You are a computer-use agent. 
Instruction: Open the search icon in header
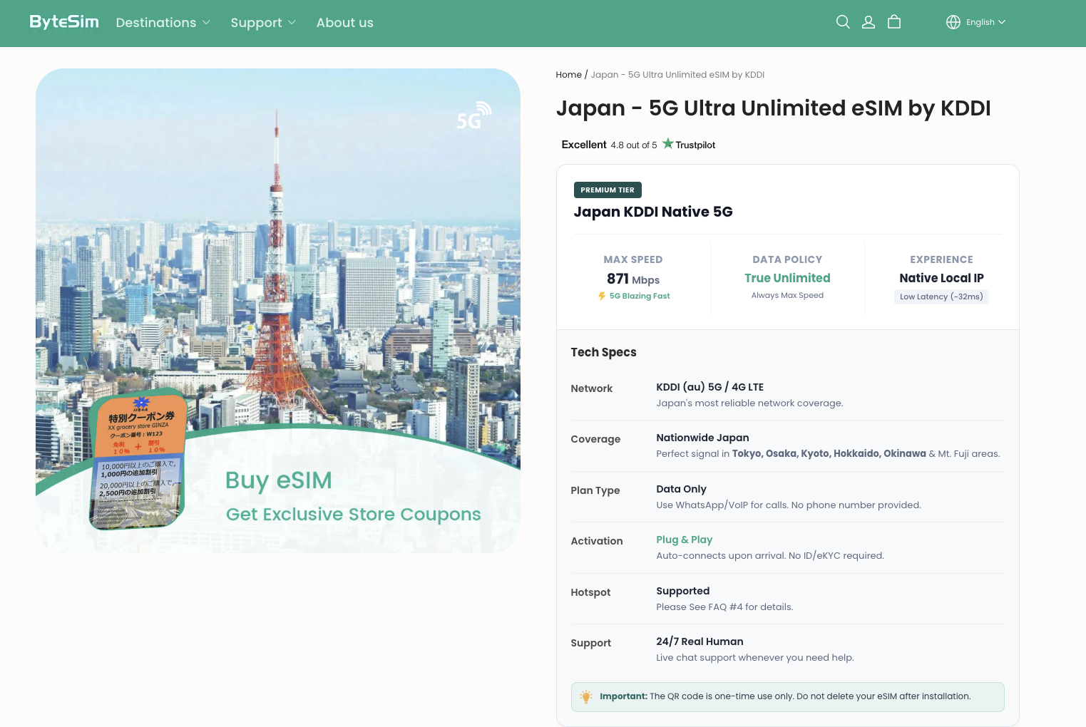(x=843, y=22)
